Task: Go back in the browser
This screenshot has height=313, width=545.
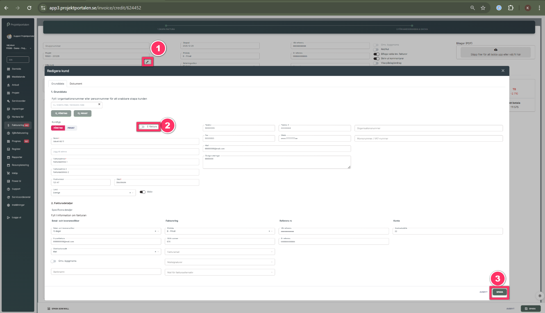Action: 6,8
